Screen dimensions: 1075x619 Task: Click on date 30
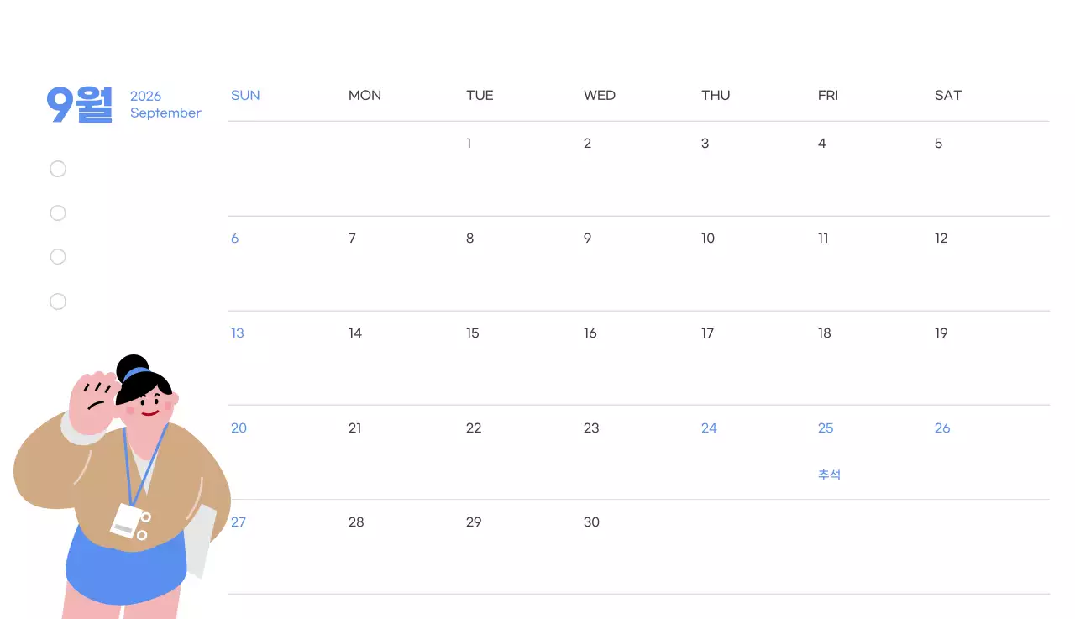coord(591,522)
